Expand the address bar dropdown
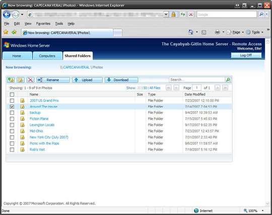This screenshot has width=272, height=215. pyautogui.click(x=166, y=15)
